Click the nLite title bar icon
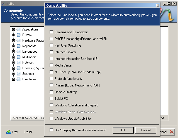The height and width of the screenshot is (138, 178). point(4,4)
